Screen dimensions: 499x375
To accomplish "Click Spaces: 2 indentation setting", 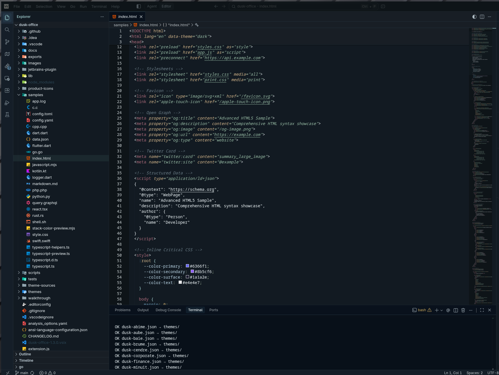I will click(x=474, y=373).
